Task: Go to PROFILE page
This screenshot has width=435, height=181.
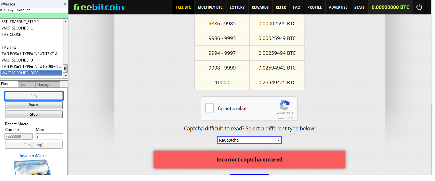Action: pos(315,7)
